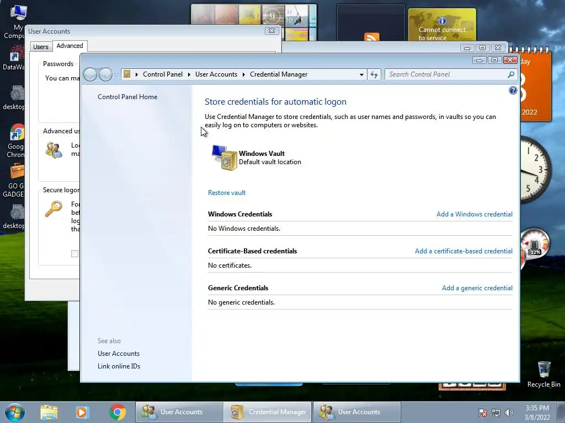This screenshot has width=565, height=423.
Task: Click the Cannot connect to service gadget
Action: click(442, 24)
